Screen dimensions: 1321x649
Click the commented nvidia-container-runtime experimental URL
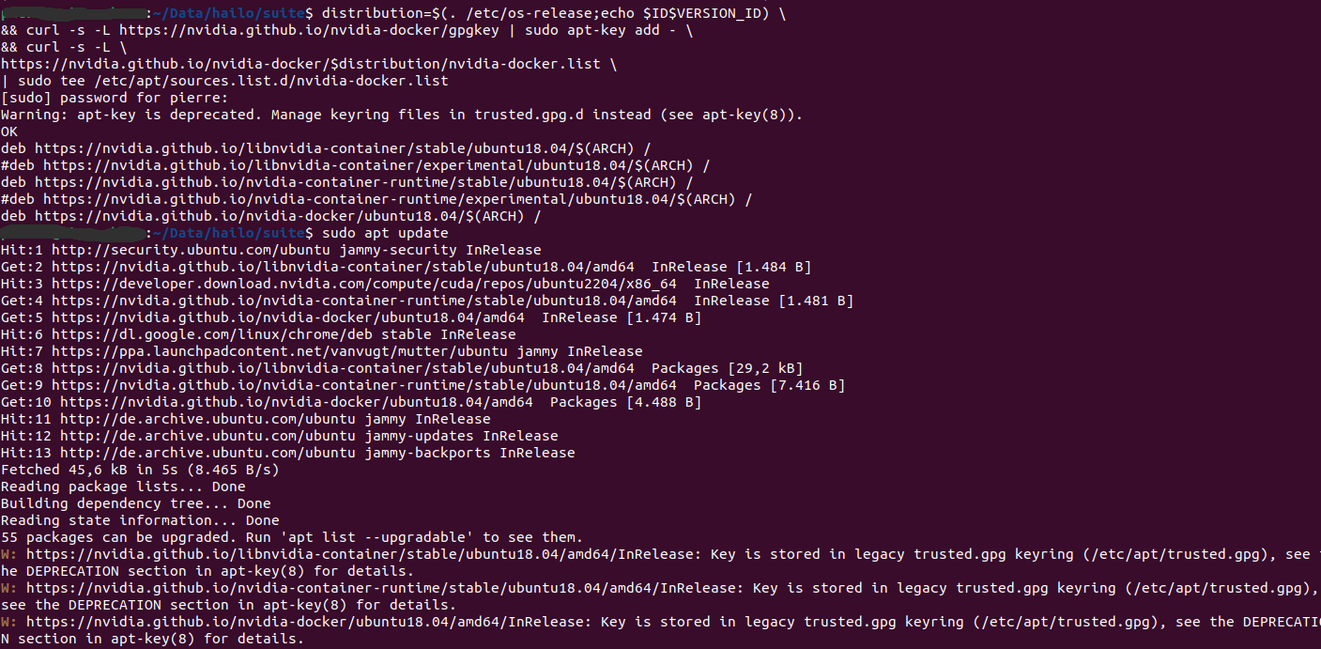click(x=383, y=199)
